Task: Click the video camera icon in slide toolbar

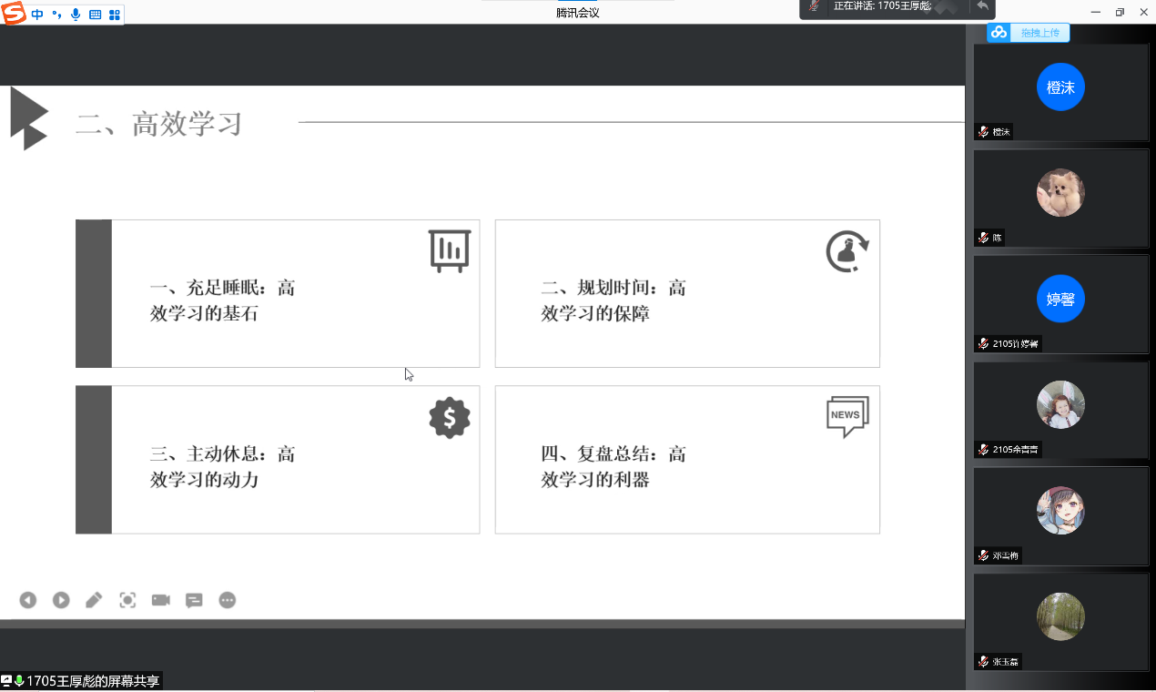Action: tap(161, 600)
